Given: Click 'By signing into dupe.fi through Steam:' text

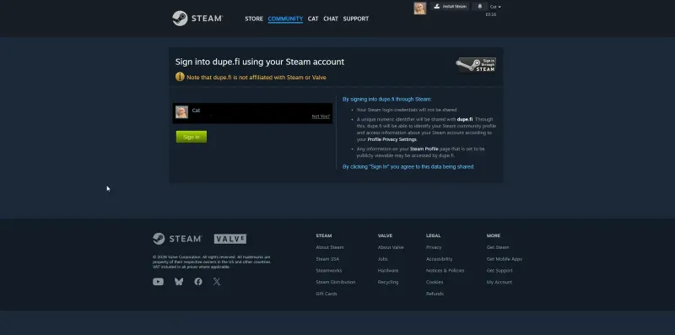Looking at the screenshot, I should pos(387,99).
